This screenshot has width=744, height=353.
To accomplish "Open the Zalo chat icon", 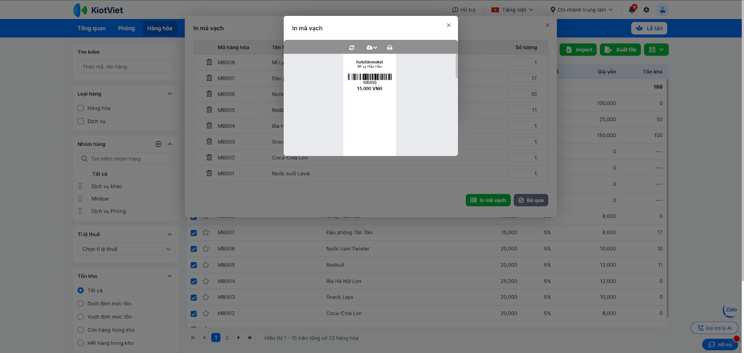I will (x=730, y=310).
